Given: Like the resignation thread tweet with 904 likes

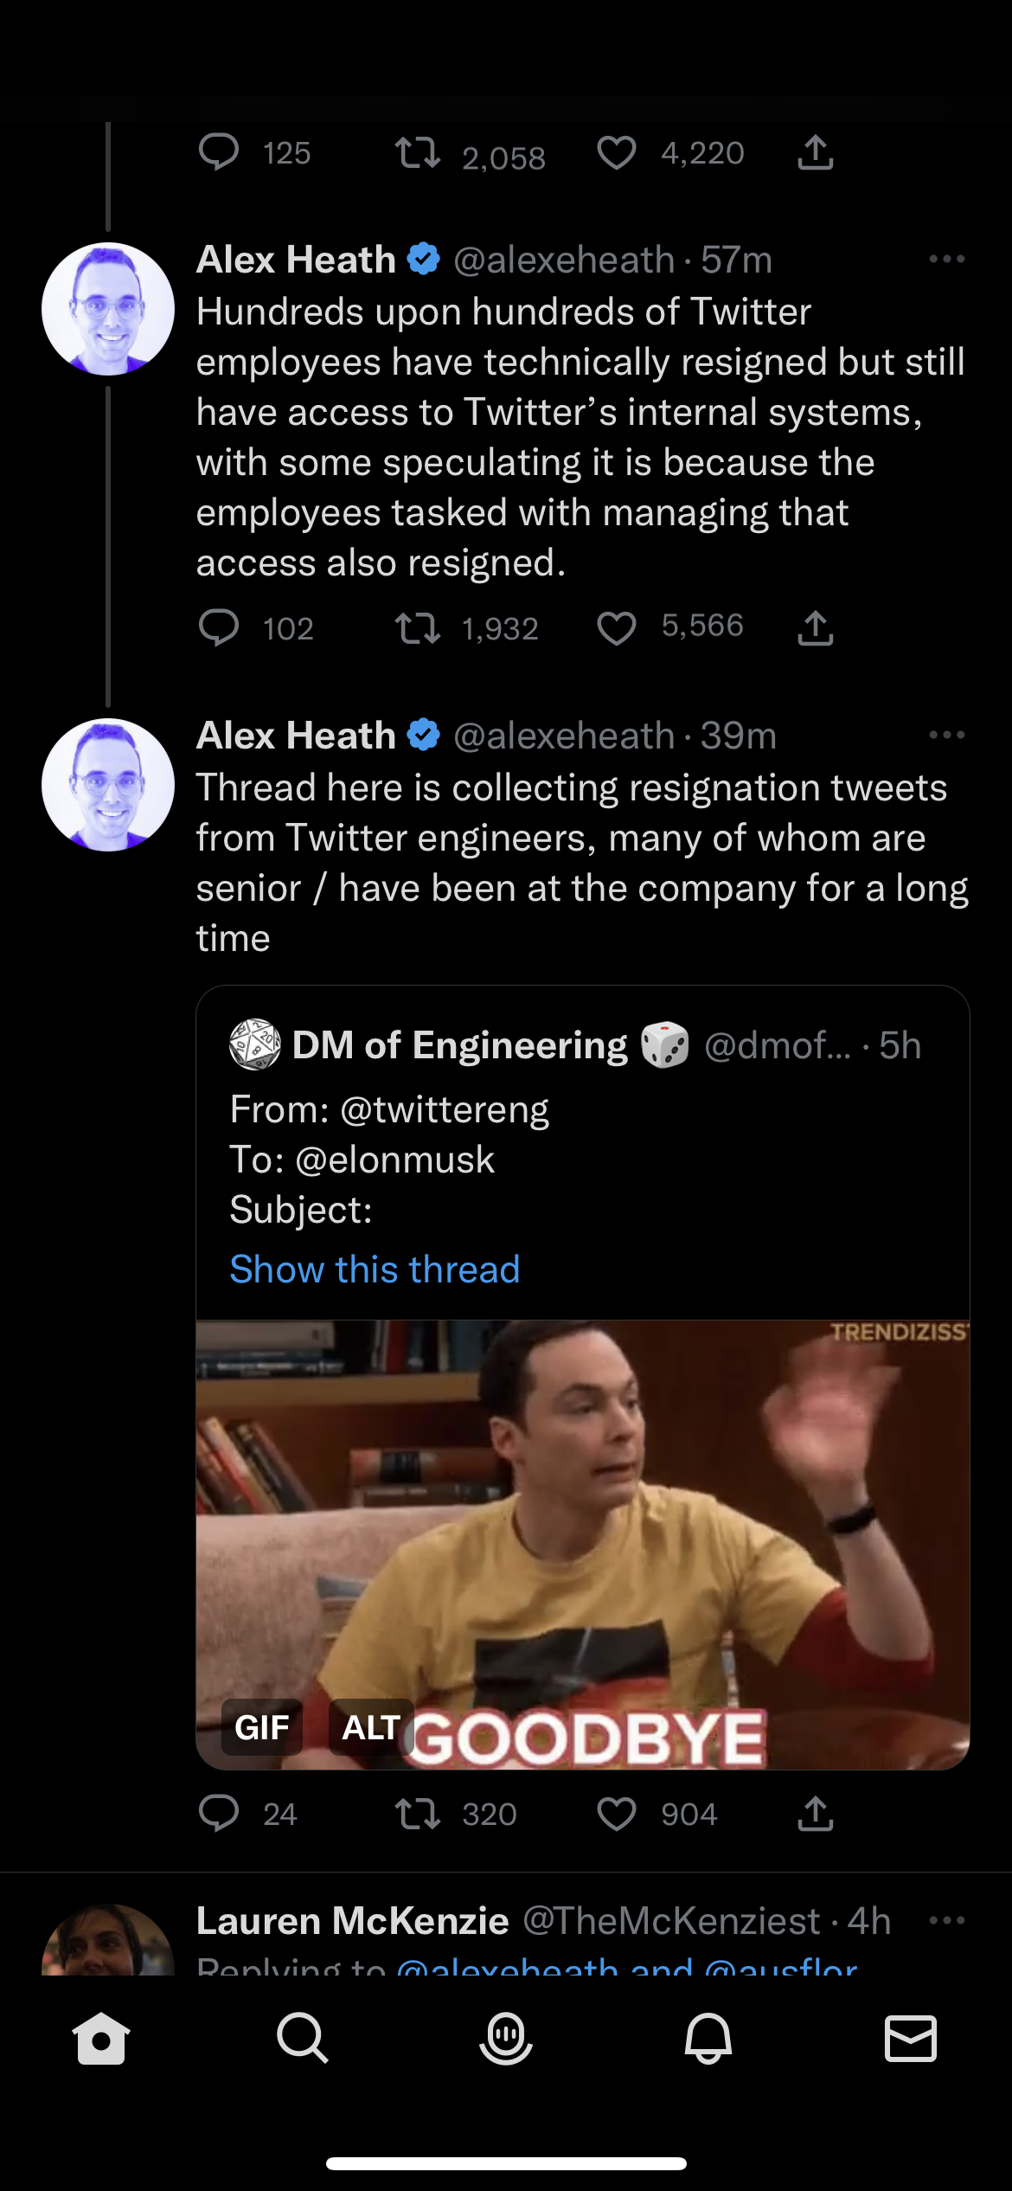Looking at the screenshot, I should tap(617, 1814).
